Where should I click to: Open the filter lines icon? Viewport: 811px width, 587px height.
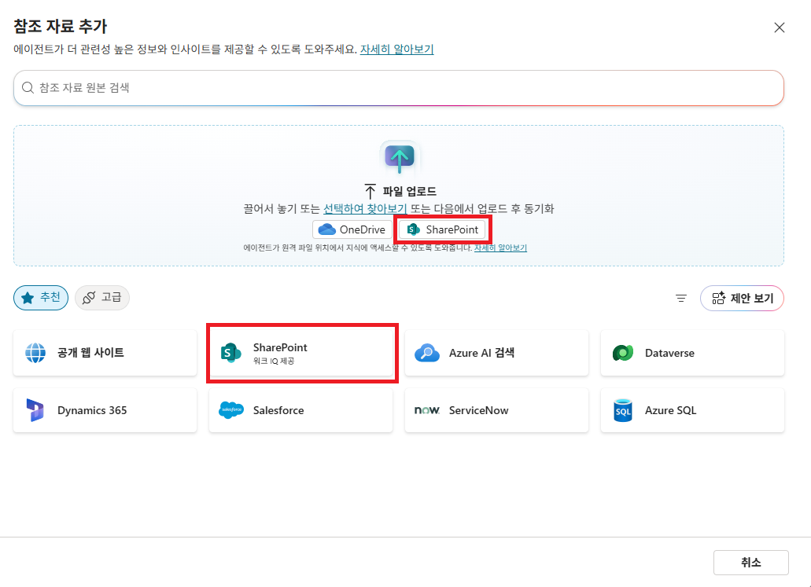coord(681,298)
